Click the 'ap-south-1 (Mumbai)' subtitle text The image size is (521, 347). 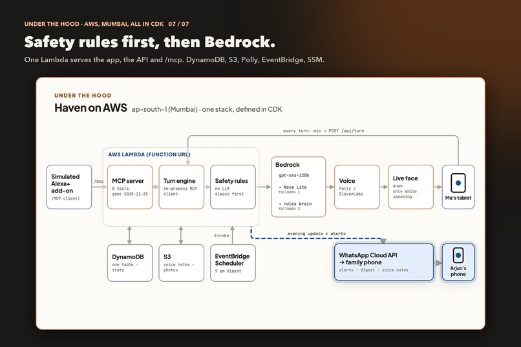pos(164,109)
